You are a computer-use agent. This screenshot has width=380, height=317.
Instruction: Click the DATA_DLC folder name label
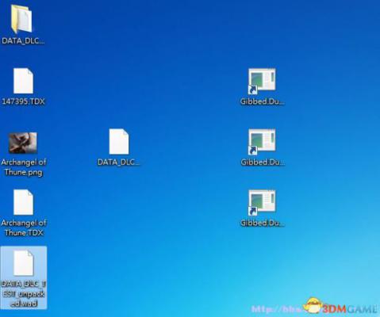[23, 41]
